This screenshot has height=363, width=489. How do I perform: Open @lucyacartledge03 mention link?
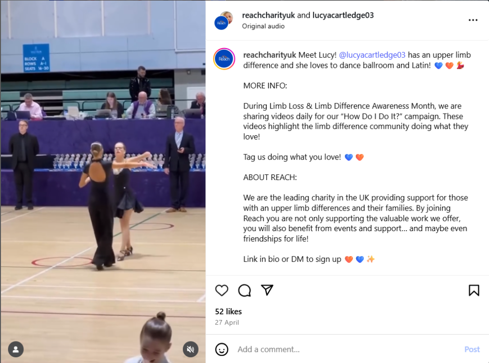tap(372, 55)
